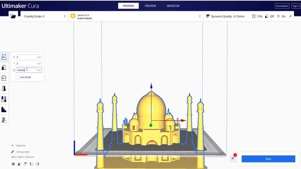
Task: Click the blue Z axis arrow handle
Action: tap(151, 85)
